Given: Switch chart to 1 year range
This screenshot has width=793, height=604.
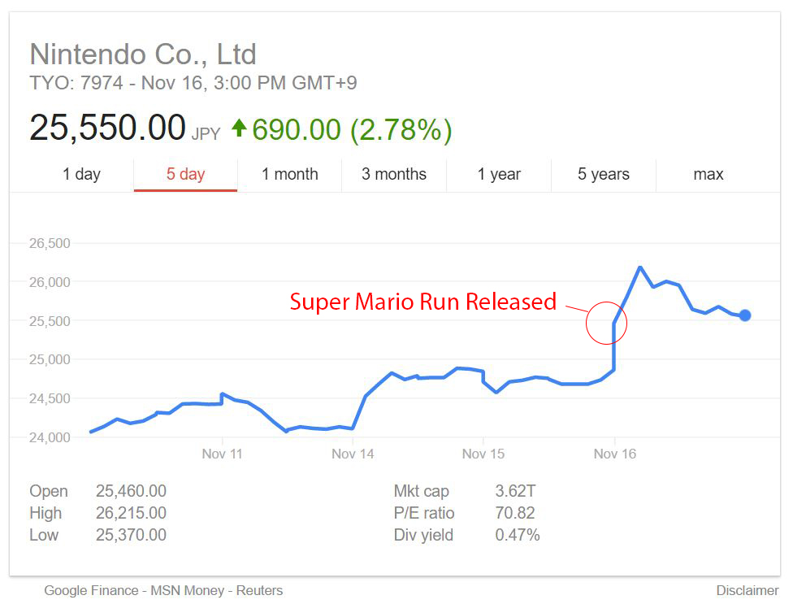Looking at the screenshot, I should pyautogui.click(x=499, y=174).
